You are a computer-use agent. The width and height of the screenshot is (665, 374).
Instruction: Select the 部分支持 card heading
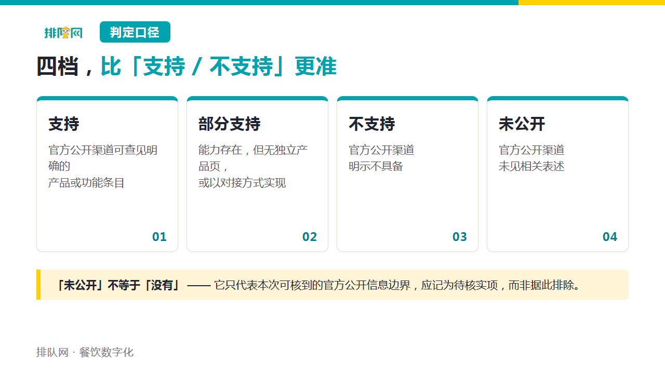click(x=230, y=124)
